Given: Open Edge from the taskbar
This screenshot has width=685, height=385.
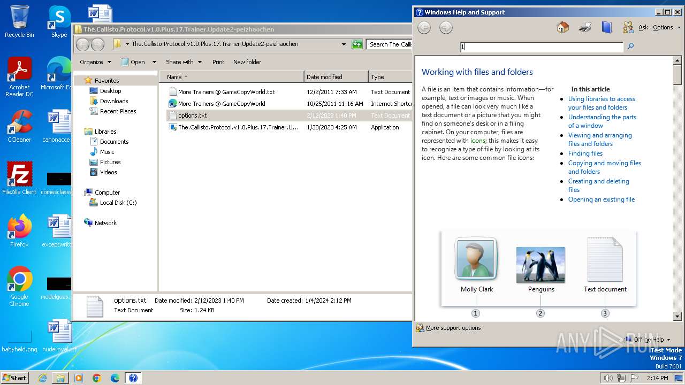Looking at the screenshot, I should click(115, 378).
